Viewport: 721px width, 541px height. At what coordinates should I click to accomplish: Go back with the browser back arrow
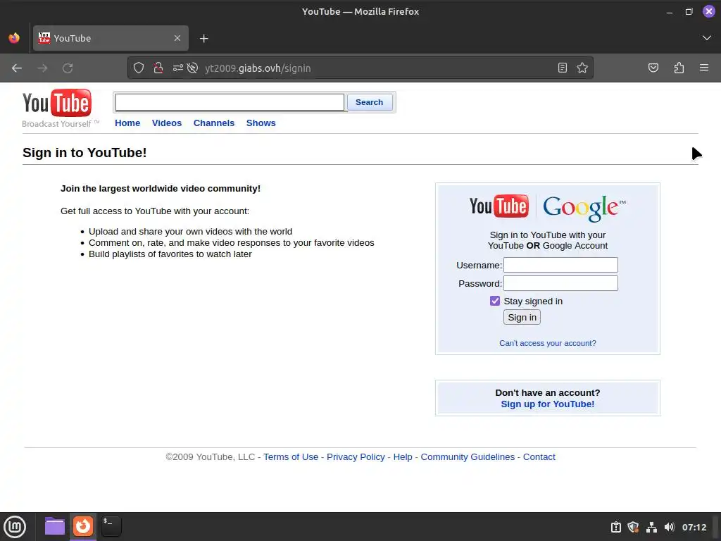[17, 68]
